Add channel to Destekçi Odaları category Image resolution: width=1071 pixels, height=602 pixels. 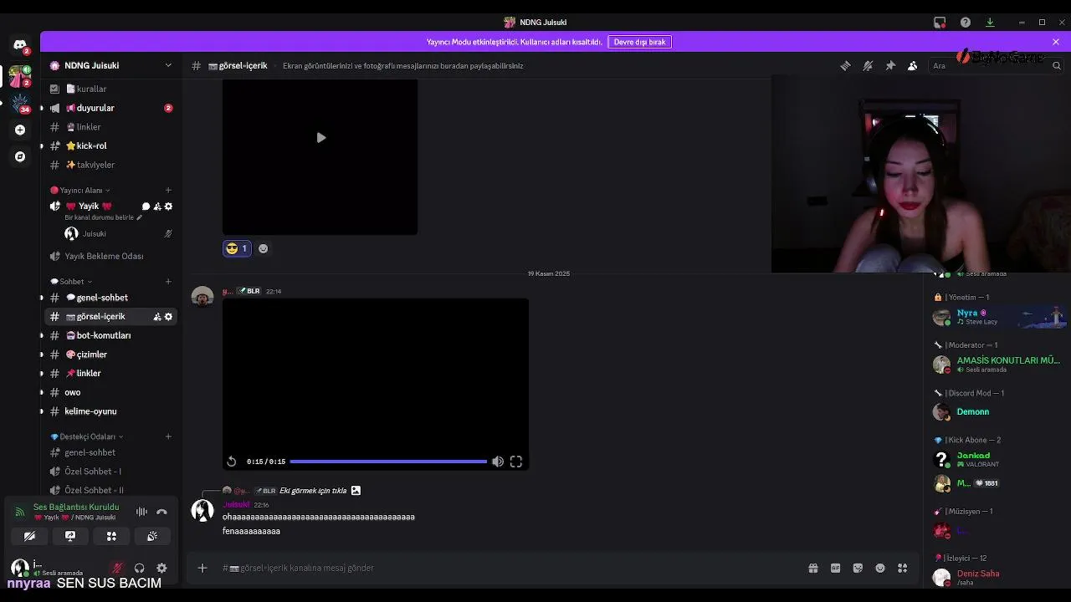[x=168, y=436]
